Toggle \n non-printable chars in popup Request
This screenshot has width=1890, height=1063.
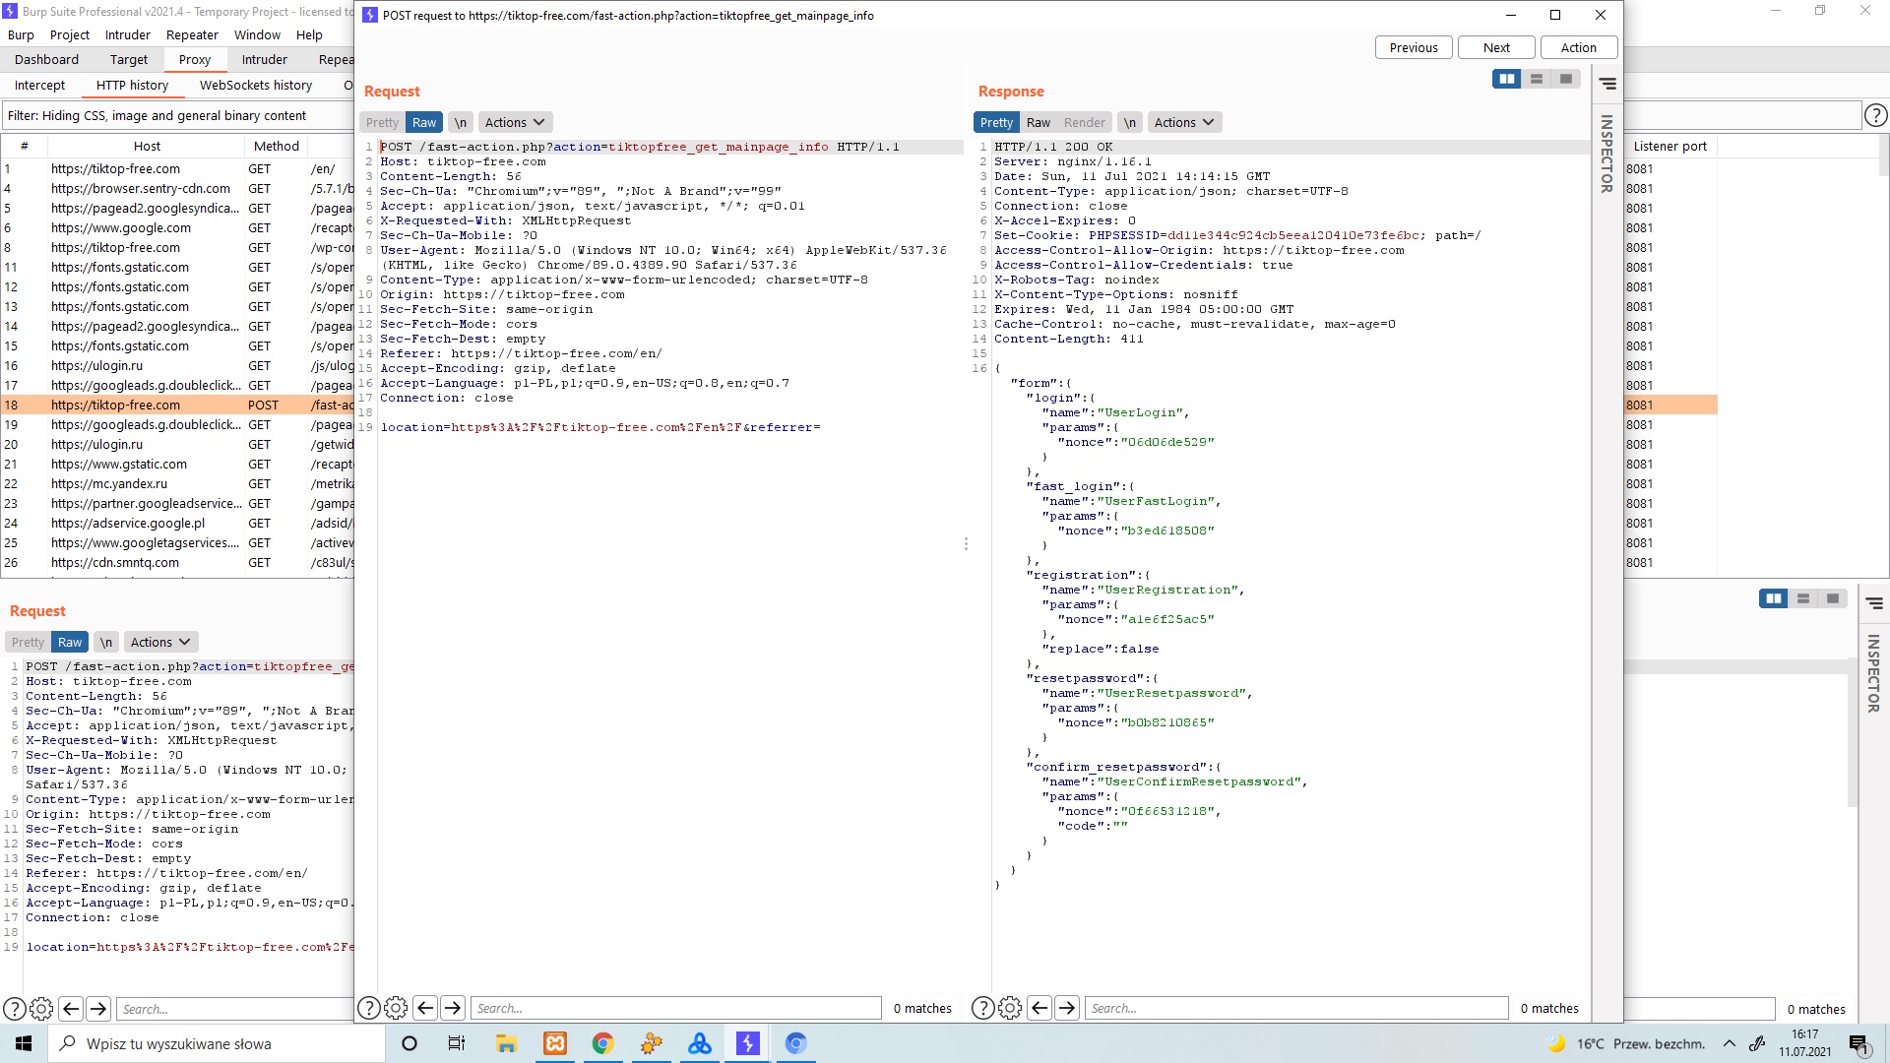460,122
